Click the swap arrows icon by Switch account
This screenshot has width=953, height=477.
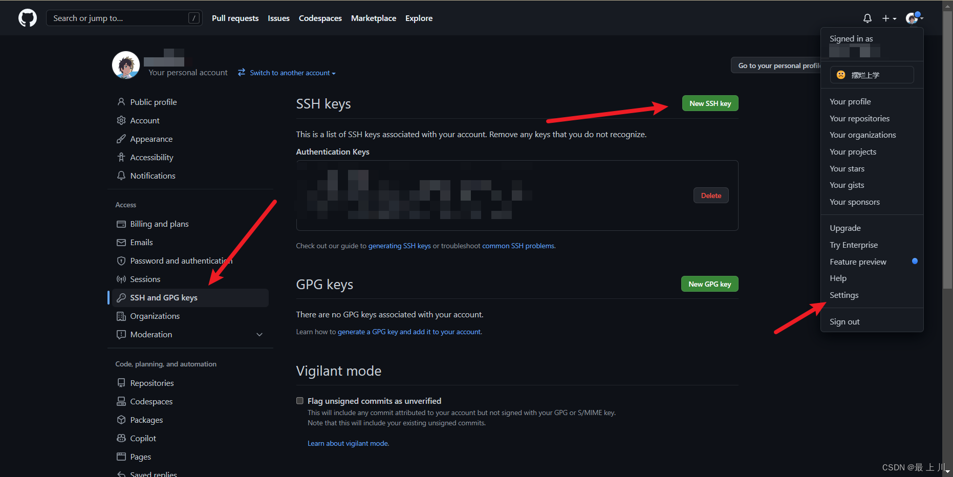242,72
